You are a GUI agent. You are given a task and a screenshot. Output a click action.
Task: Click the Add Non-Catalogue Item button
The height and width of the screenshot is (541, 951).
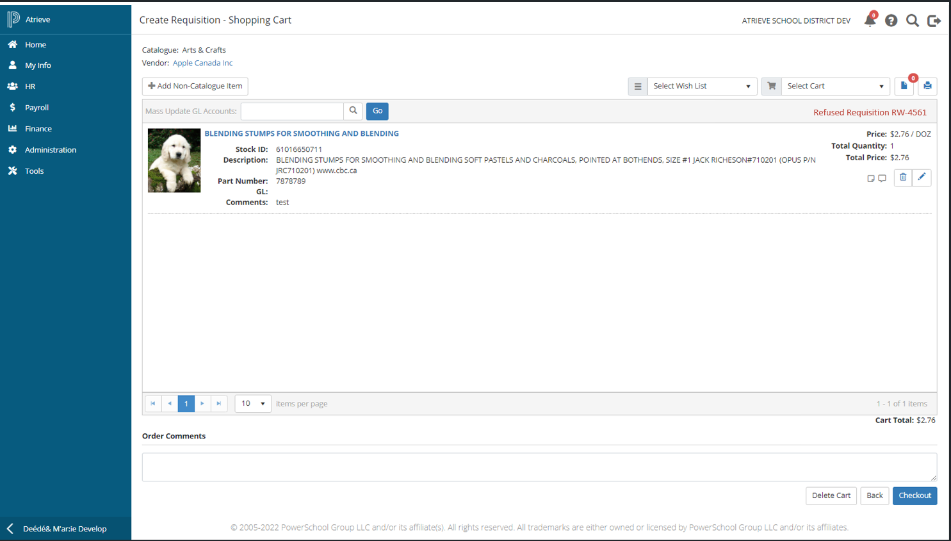[195, 86]
